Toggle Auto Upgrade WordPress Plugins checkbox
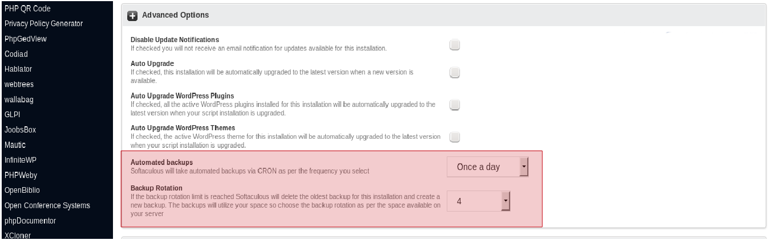The width and height of the screenshot is (768, 240). (455, 105)
